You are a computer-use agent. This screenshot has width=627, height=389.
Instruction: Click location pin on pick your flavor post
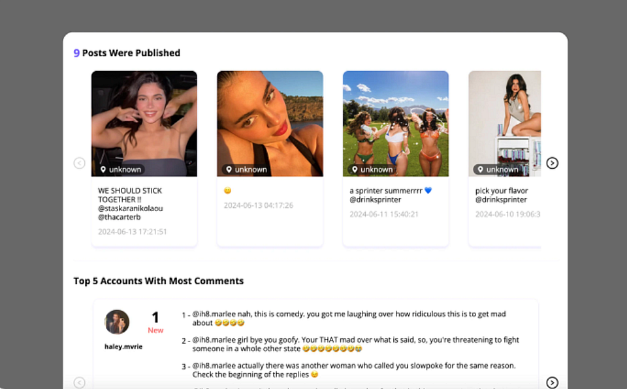tap(480, 169)
